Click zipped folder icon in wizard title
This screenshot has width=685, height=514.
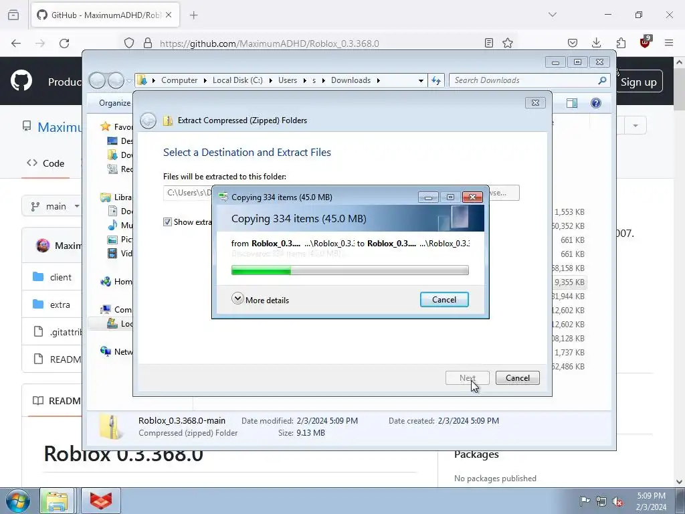[x=168, y=120]
